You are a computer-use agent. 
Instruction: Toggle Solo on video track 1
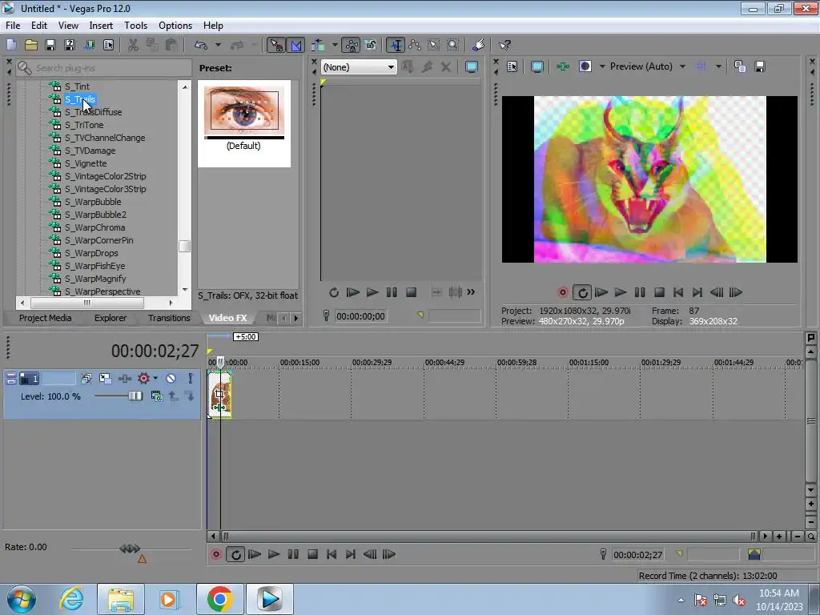(x=191, y=378)
